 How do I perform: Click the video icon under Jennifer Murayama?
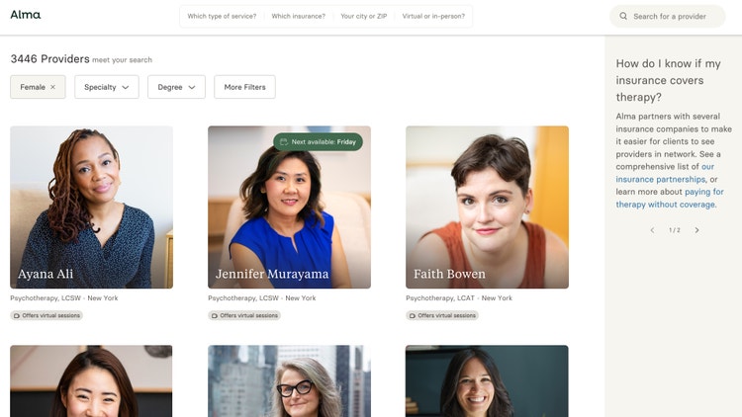(215, 316)
